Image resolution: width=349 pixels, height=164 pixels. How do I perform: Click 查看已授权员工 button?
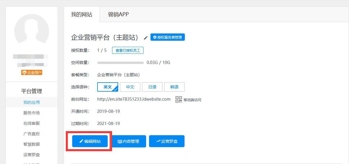coord(128,50)
